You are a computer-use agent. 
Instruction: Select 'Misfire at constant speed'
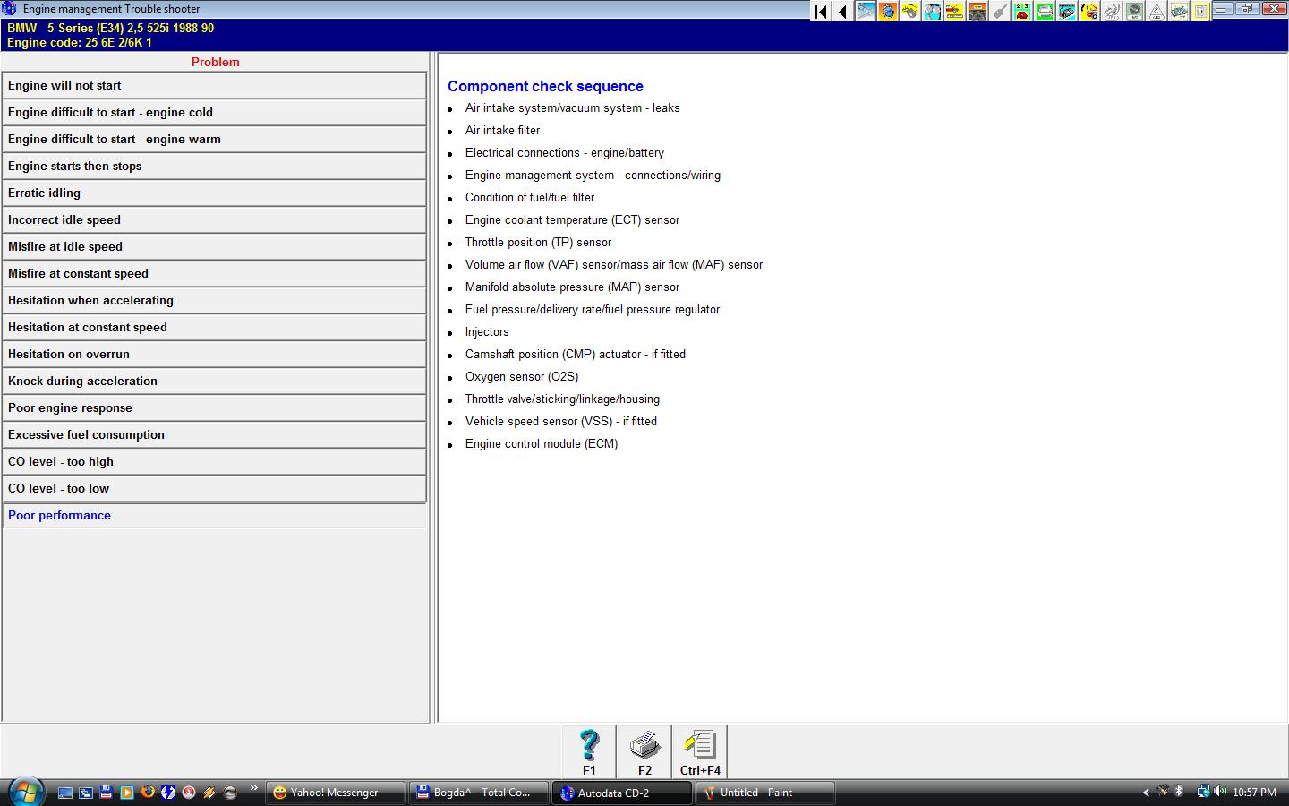214,273
